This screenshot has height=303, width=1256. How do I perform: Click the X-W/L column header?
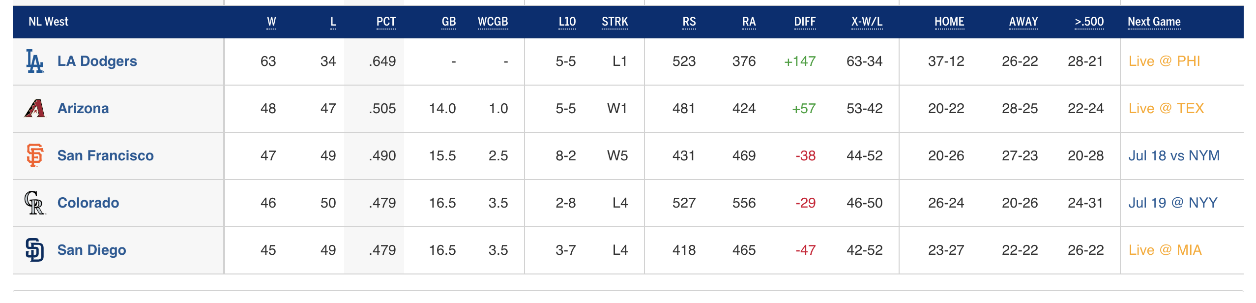[867, 22]
